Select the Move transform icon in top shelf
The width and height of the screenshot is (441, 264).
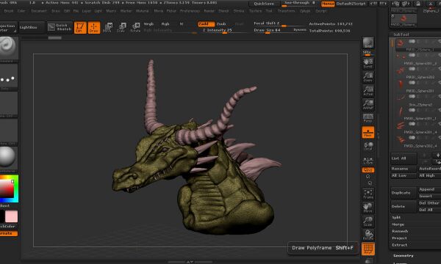107,27
